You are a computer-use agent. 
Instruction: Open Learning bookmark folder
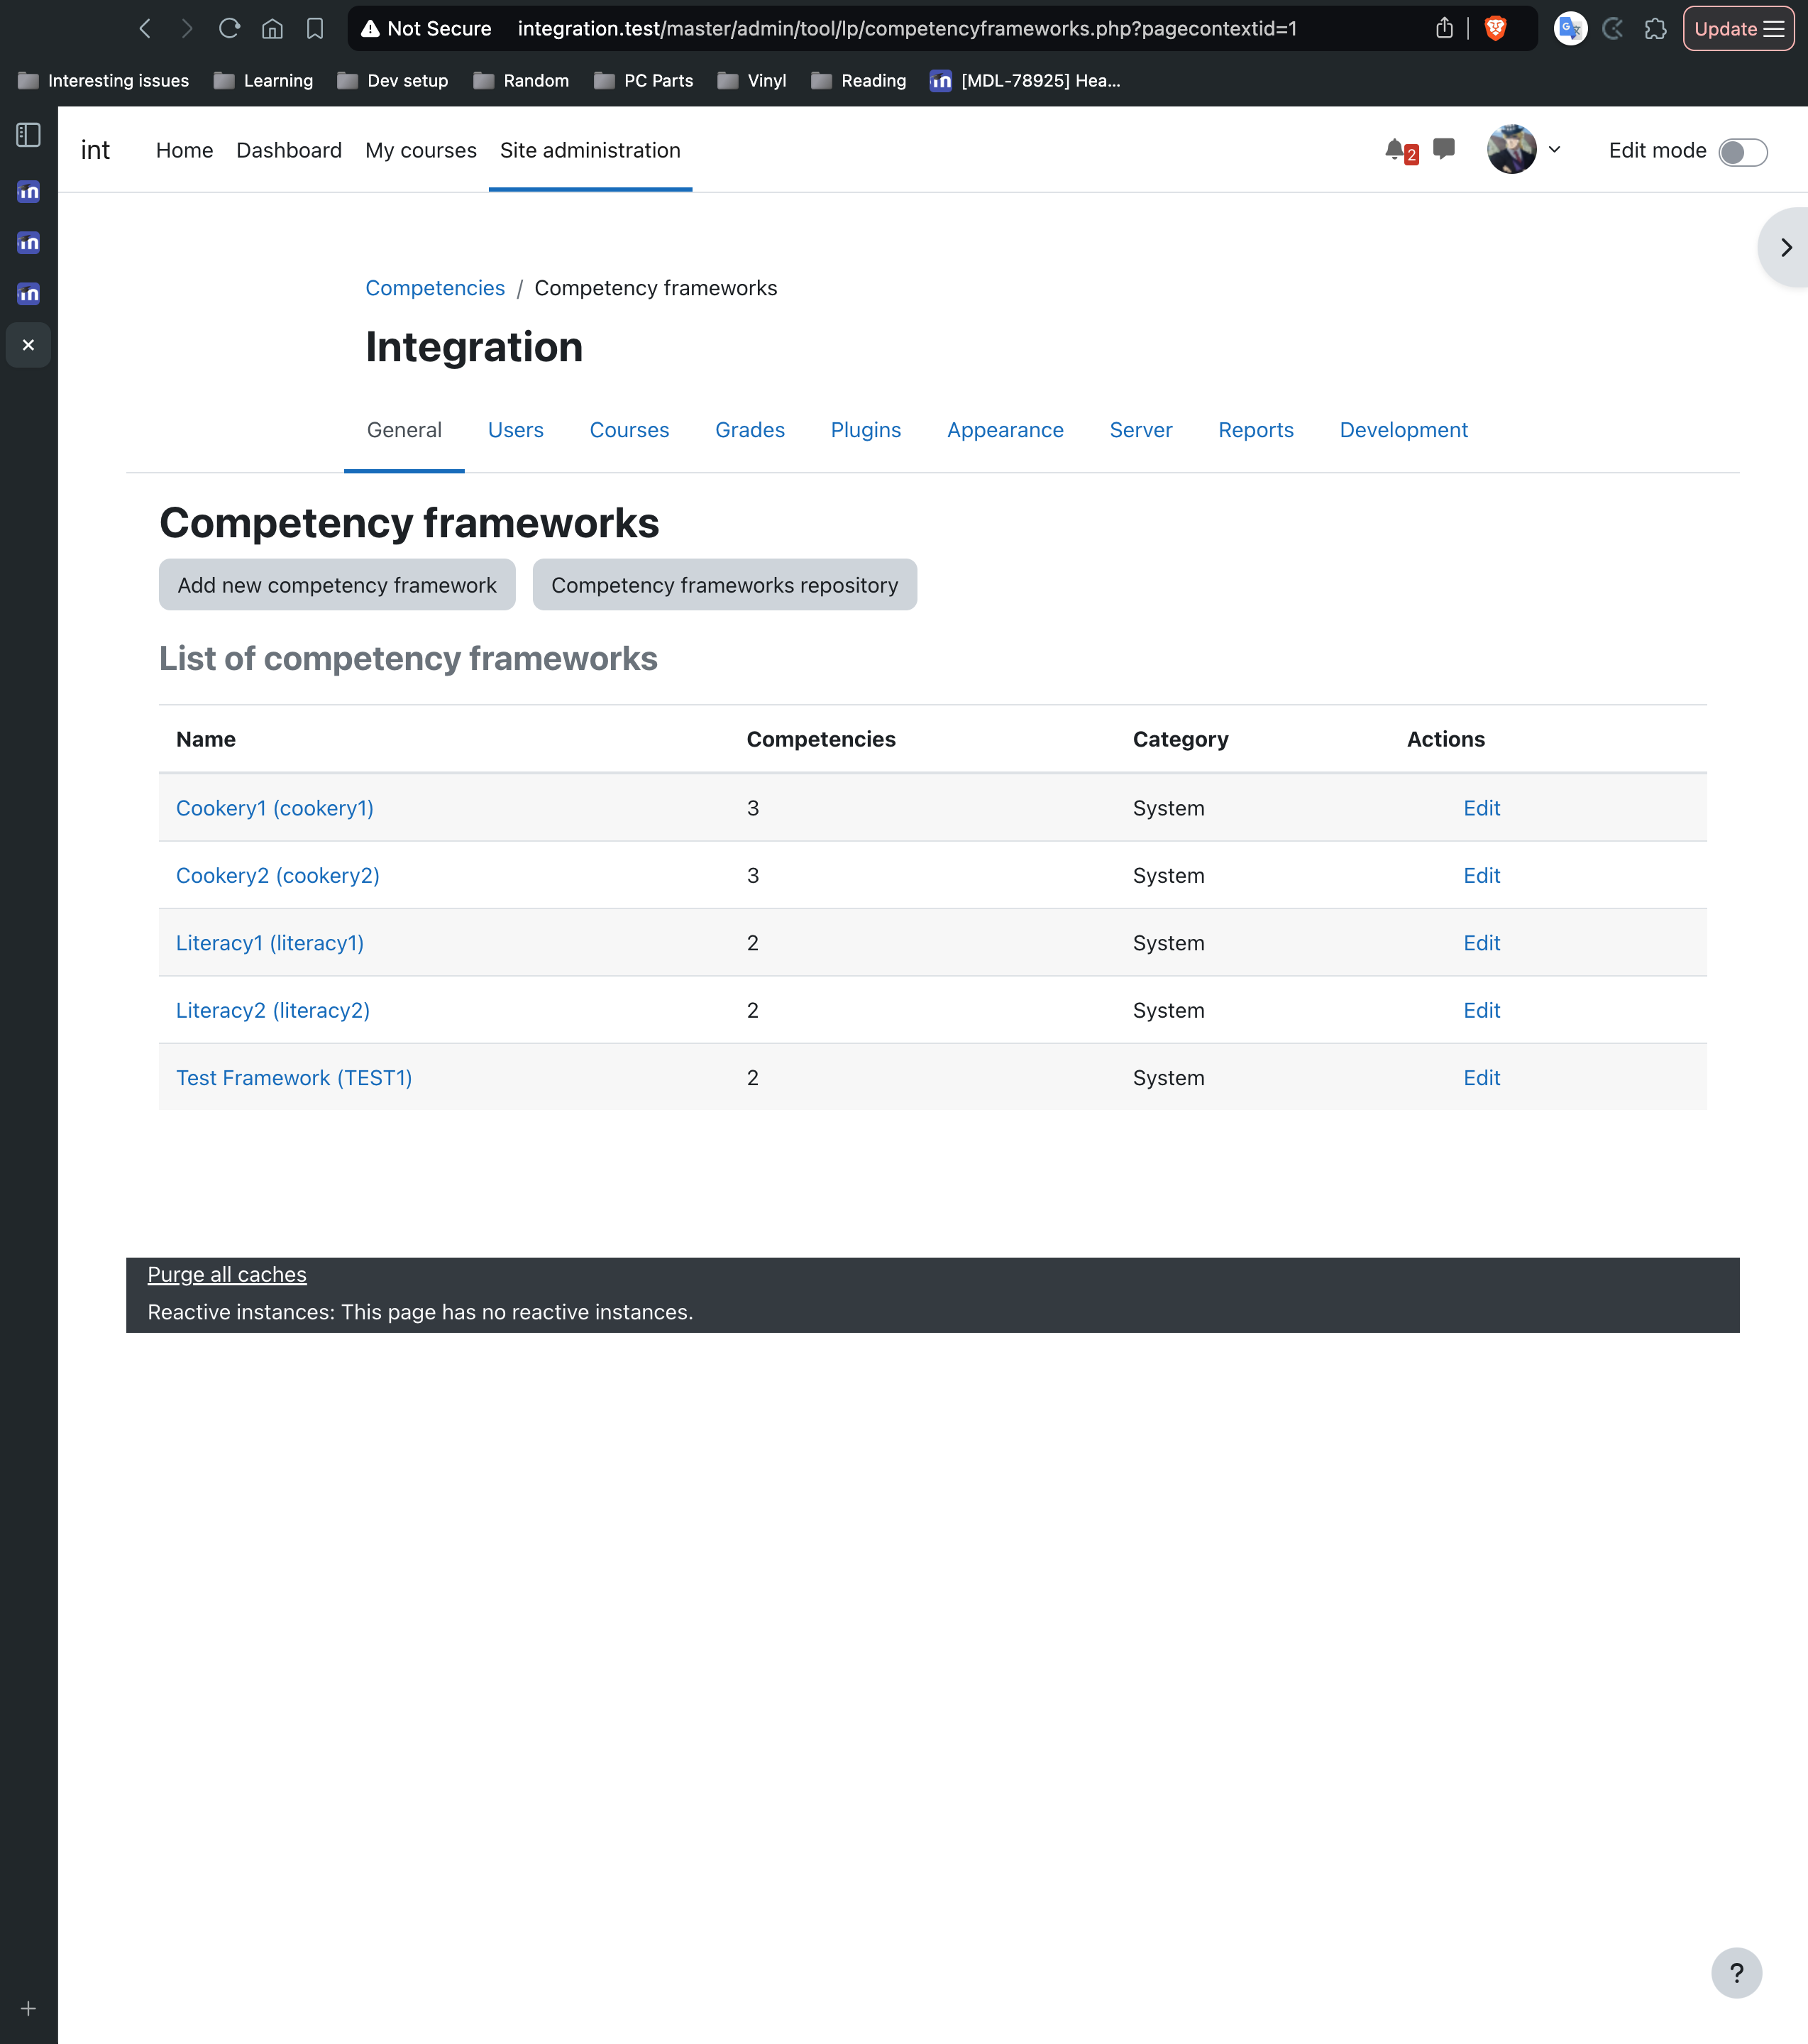tap(264, 80)
